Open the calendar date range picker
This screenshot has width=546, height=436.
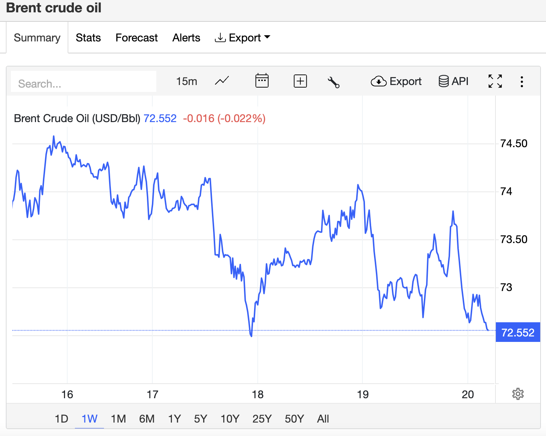262,81
